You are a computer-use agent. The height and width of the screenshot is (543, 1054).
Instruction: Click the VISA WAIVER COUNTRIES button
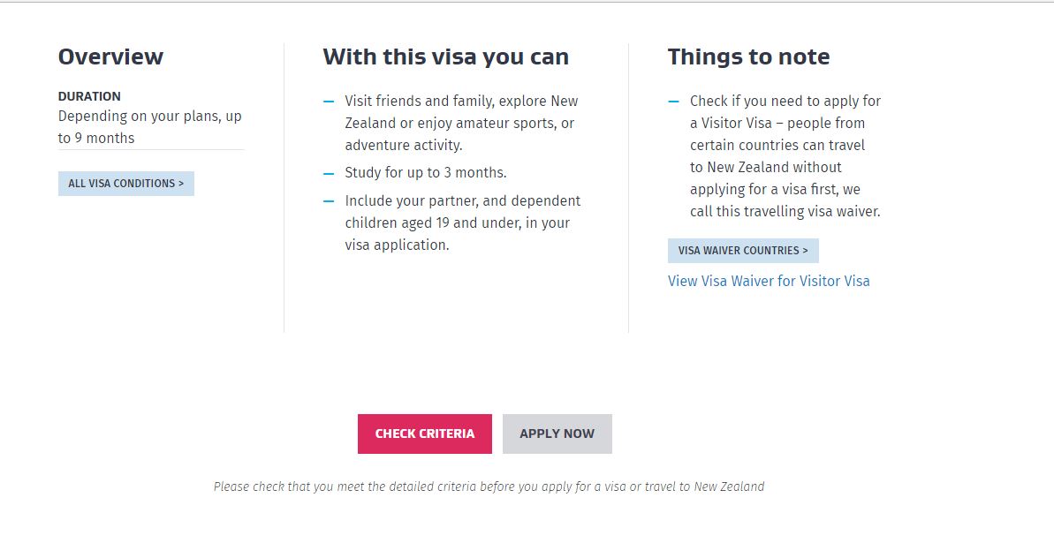tap(743, 250)
